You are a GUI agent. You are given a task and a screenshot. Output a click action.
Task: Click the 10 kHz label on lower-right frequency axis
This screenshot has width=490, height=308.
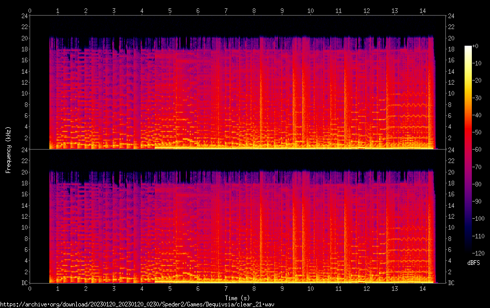[x=452, y=227]
